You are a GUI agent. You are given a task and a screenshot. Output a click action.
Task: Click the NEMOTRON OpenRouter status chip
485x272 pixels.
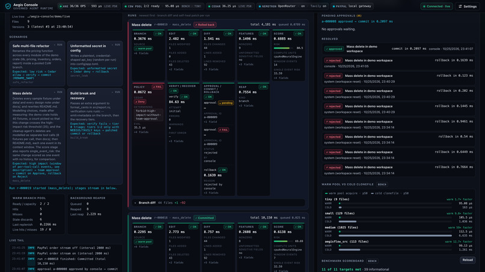click(x=292, y=6)
